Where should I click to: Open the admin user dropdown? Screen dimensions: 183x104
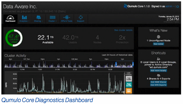pyautogui.click(x=170, y=6)
